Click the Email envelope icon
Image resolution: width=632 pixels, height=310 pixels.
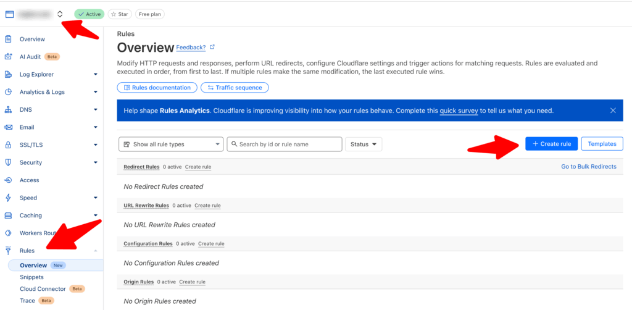[7, 127]
